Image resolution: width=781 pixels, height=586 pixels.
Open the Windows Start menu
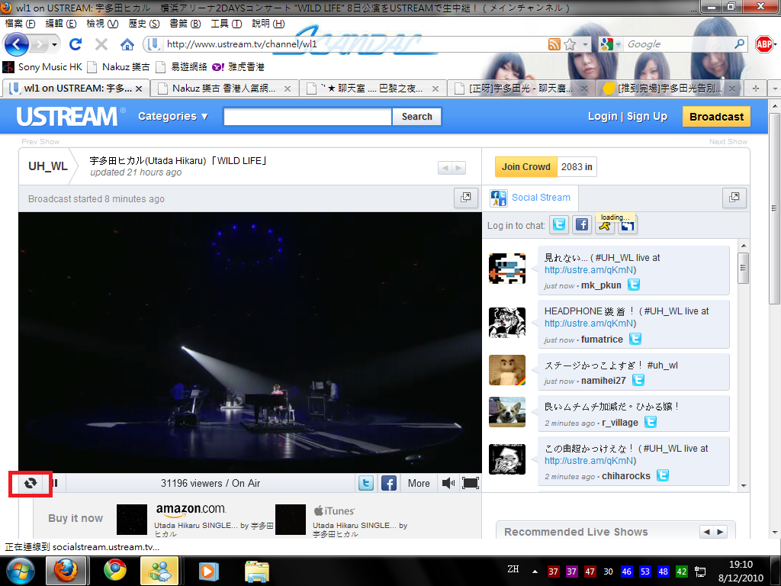point(21,571)
